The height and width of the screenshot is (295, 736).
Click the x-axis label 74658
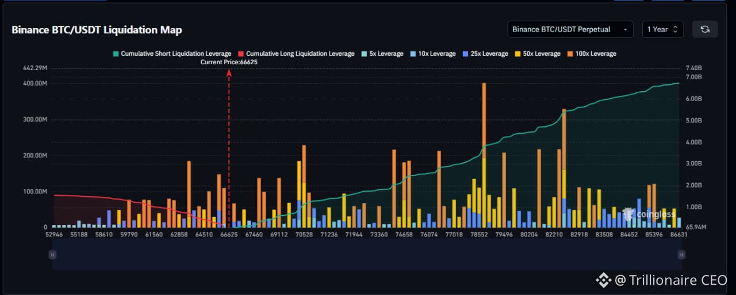coord(404,235)
